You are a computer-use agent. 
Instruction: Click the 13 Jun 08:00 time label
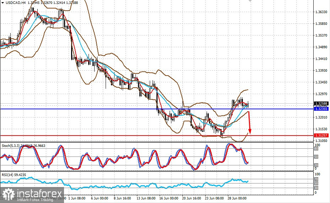(146, 198)
